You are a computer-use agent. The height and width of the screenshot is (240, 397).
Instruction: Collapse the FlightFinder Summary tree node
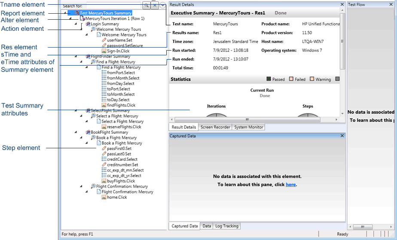tap(76, 57)
